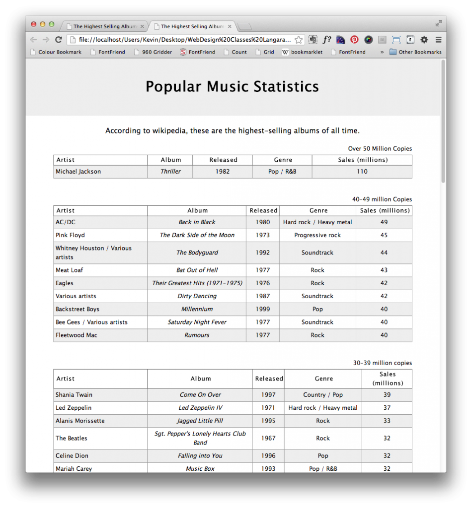Reload the current page
The height and width of the screenshot is (508, 472).
tap(59, 40)
